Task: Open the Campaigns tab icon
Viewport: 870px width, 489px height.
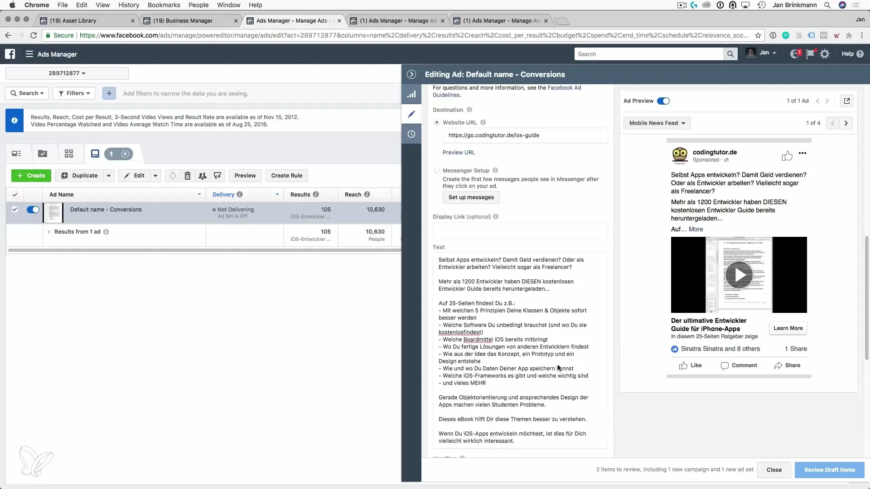Action: pyautogui.click(x=43, y=154)
